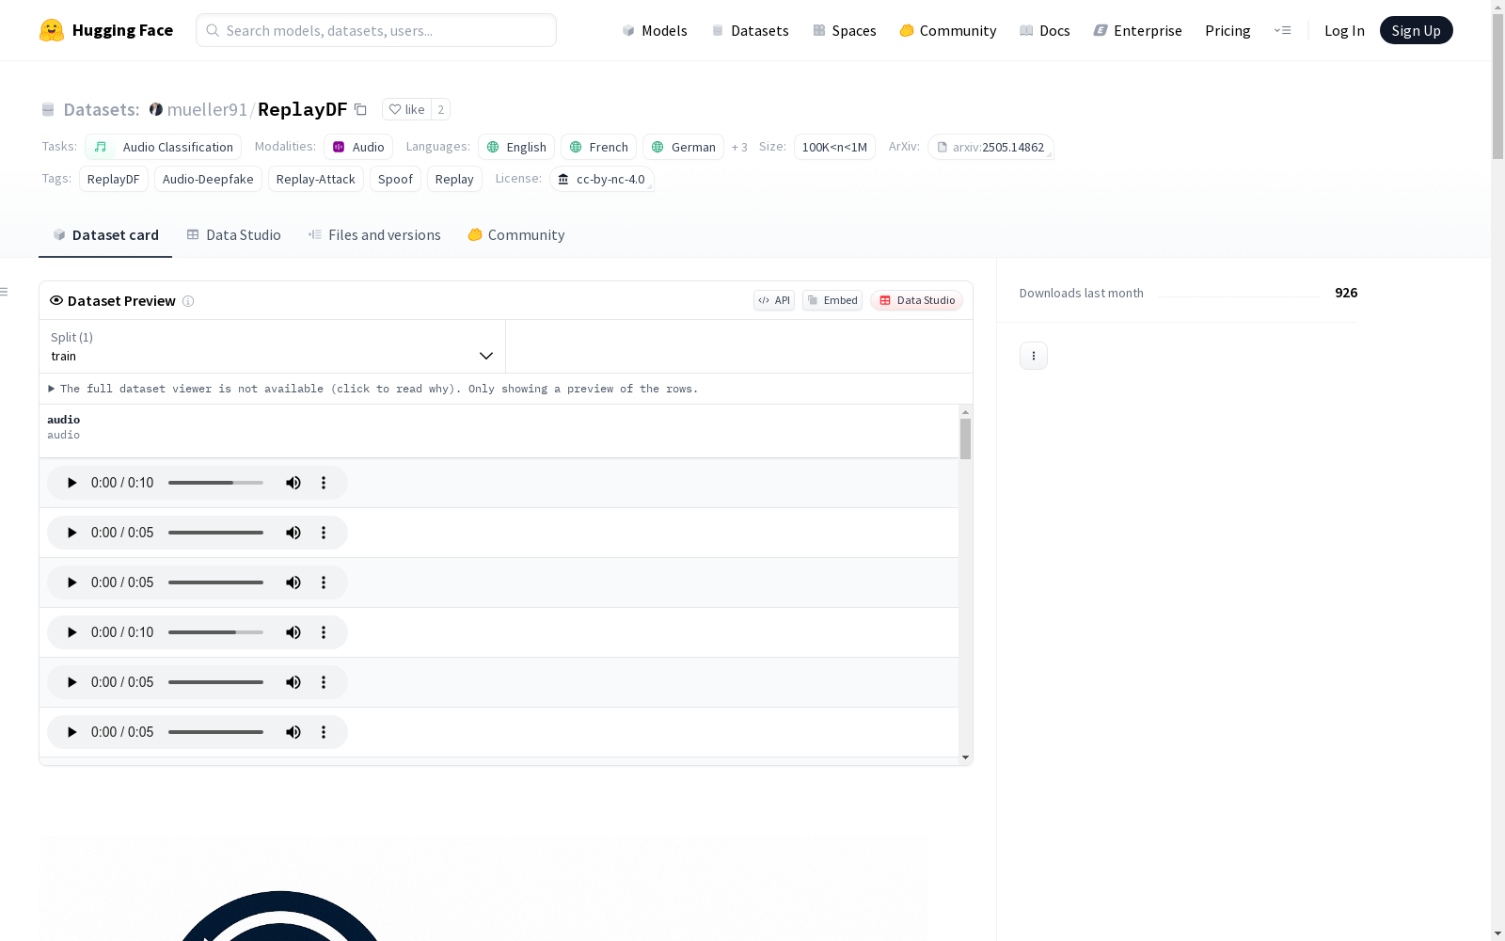Open more options for third audio clip
This screenshot has width=1505, height=941.
pos(324,582)
